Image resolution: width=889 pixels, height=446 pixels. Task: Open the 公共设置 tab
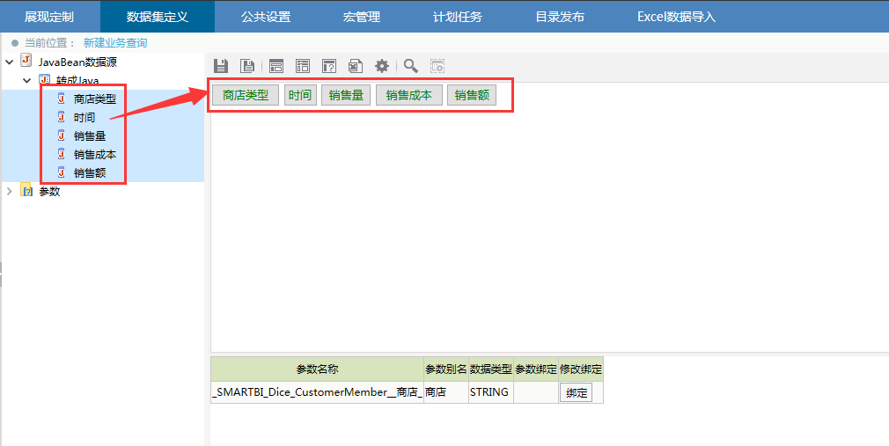pos(266,17)
